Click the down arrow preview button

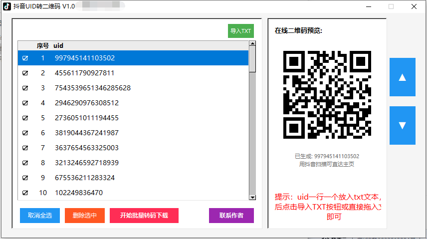pyautogui.click(x=402, y=125)
